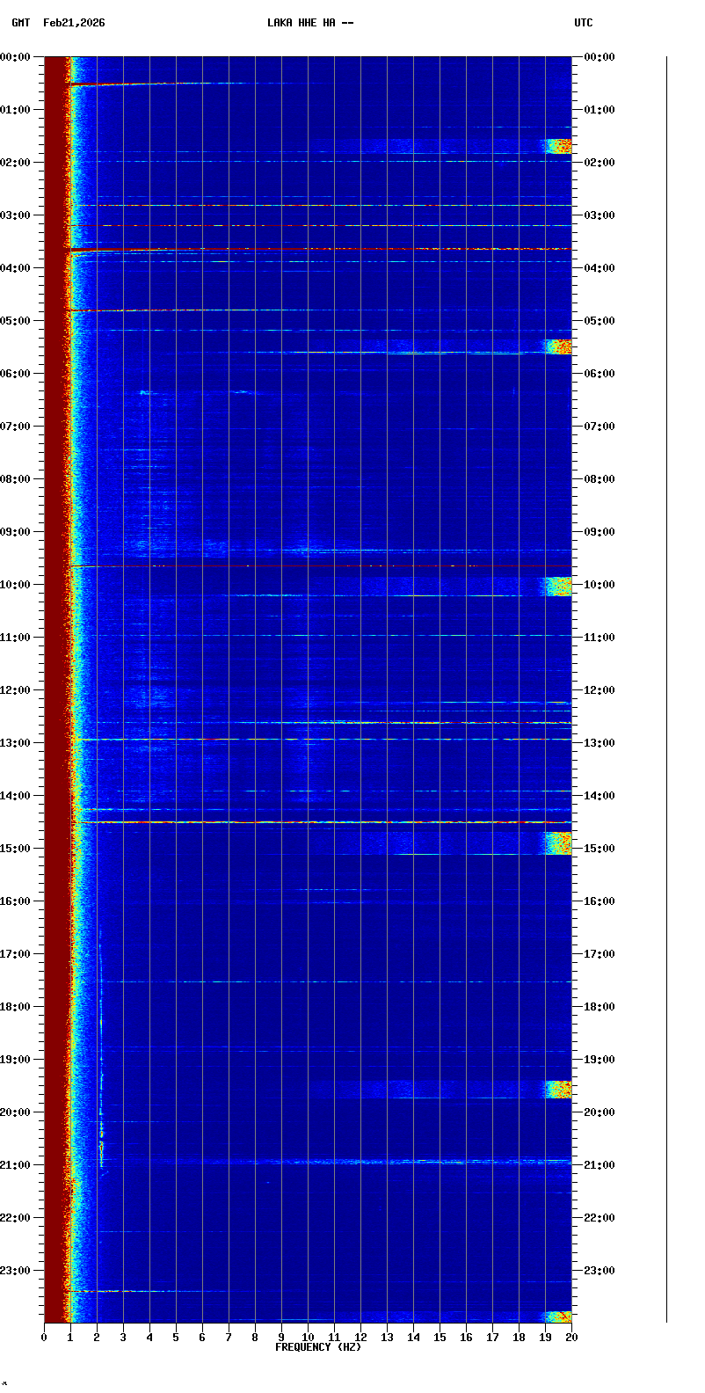Image resolution: width=705 pixels, height=1393 pixels.
Task: Select the 18:00 label on left time axis
Action: [17, 1007]
